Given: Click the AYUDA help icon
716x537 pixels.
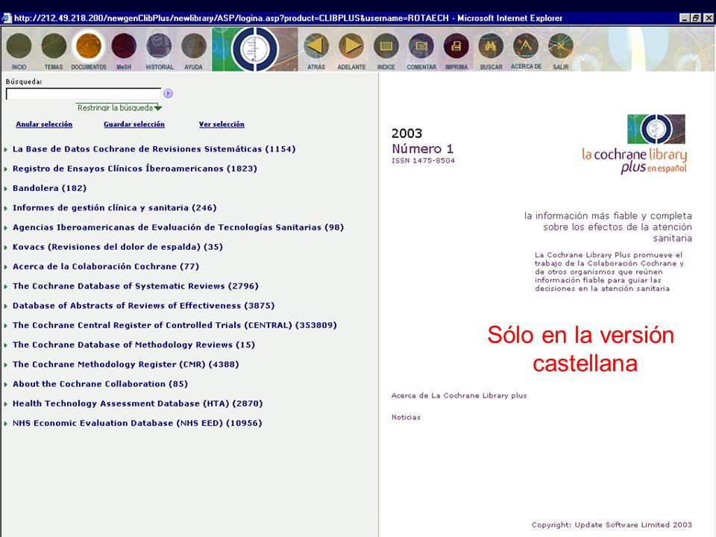Looking at the screenshot, I should pos(194,46).
